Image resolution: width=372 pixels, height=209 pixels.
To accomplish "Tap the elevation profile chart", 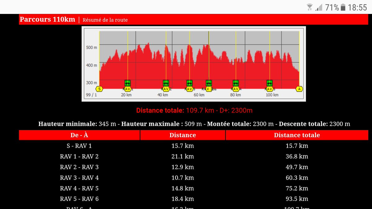I will [194, 64].
